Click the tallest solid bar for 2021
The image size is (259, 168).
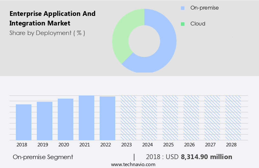coord(87,118)
